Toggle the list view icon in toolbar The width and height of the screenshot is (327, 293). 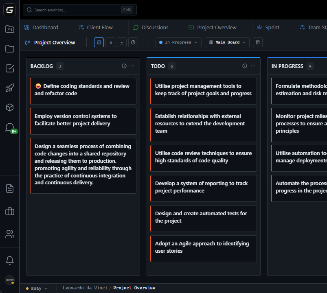point(110,42)
